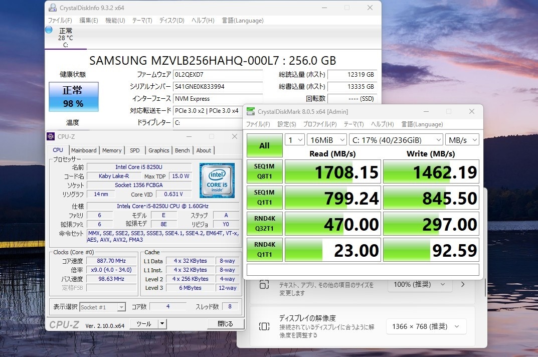The width and height of the screenshot is (538, 357).
Task: Open 機能(U) menu in CrystalDiskInfo
Action: [115, 20]
